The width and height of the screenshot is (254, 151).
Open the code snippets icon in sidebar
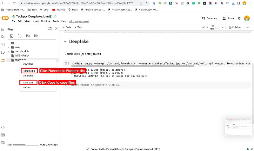pyautogui.click(x=3, y=128)
